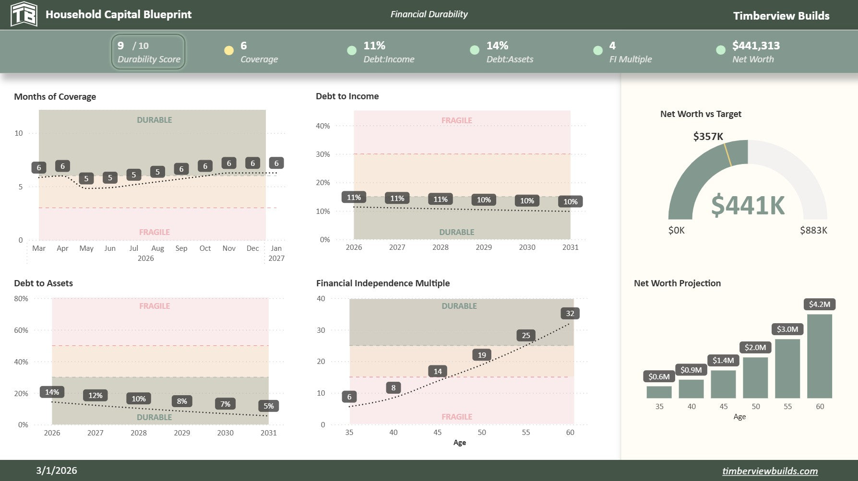The height and width of the screenshot is (481, 858).
Task: Click the green Debt:Income status dot
Action: tap(352, 50)
